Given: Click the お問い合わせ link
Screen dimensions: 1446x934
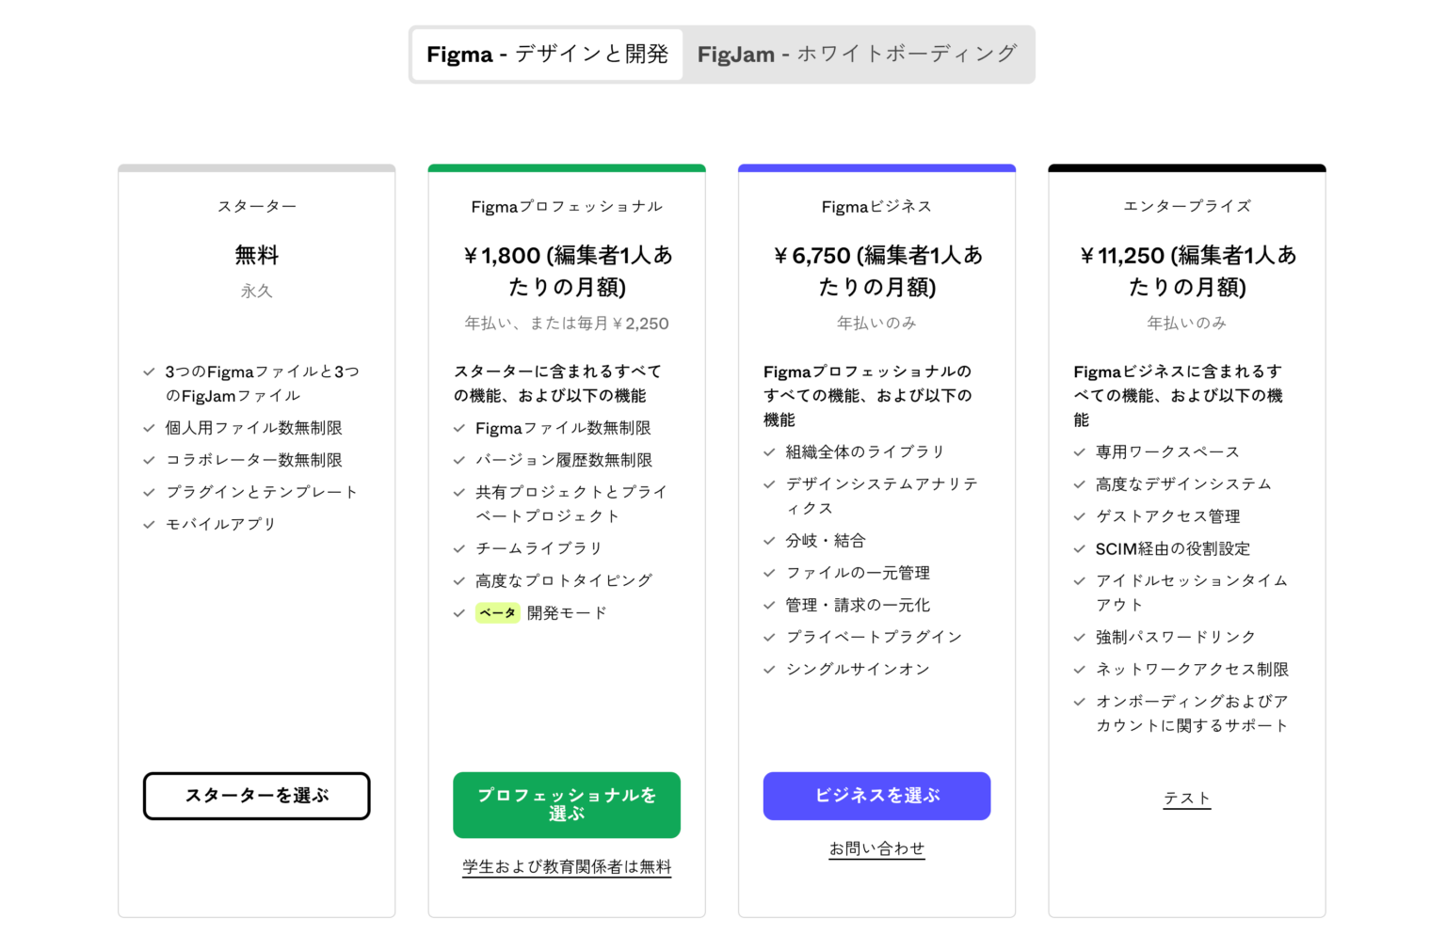Looking at the screenshot, I should tap(876, 847).
